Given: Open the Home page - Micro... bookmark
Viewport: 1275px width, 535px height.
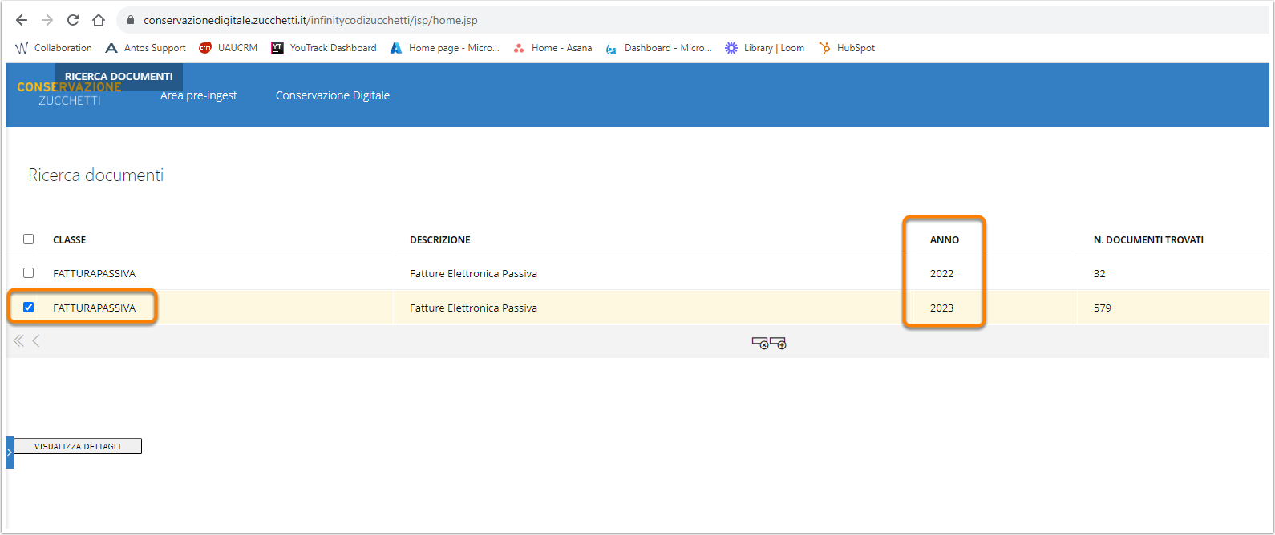Looking at the screenshot, I should coord(445,48).
